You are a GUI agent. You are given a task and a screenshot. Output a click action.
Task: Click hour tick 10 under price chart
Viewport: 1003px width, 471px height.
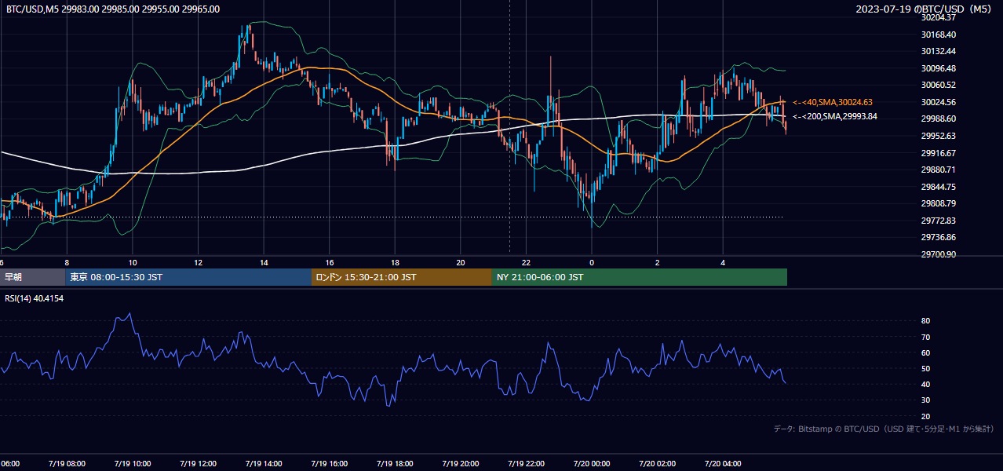point(133,263)
